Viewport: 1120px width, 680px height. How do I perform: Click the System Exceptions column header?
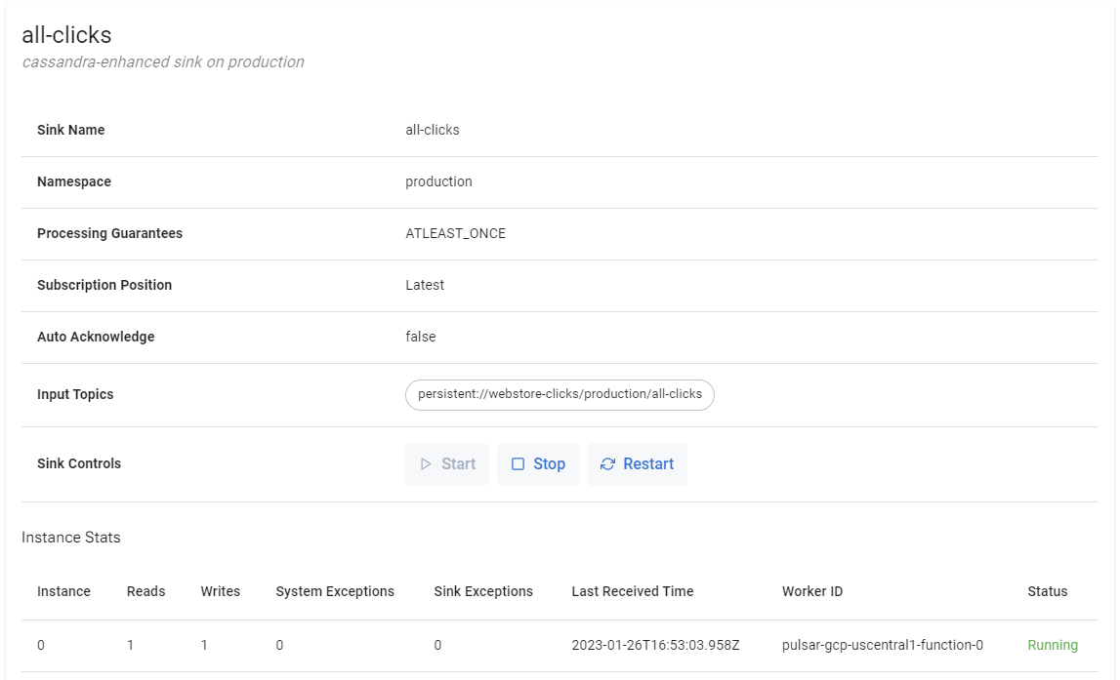tap(335, 591)
